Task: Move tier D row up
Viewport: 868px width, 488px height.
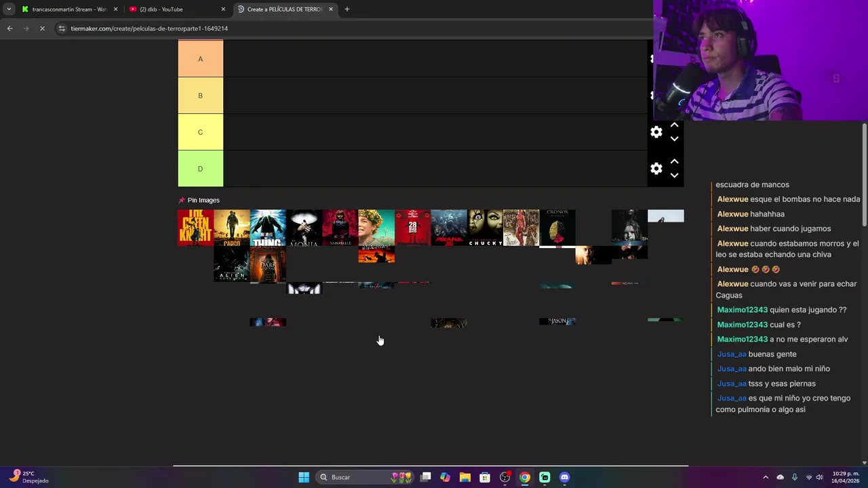Action: pos(674,162)
